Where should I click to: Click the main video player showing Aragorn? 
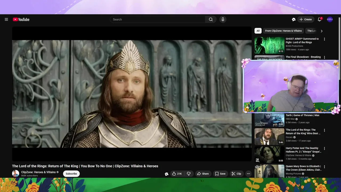click(132, 94)
